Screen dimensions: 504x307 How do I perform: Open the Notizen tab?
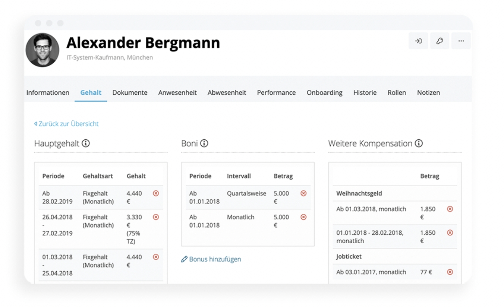click(x=428, y=93)
